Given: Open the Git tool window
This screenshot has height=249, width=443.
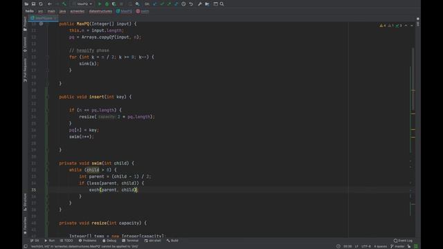Looking at the screenshot, I should (35, 241).
